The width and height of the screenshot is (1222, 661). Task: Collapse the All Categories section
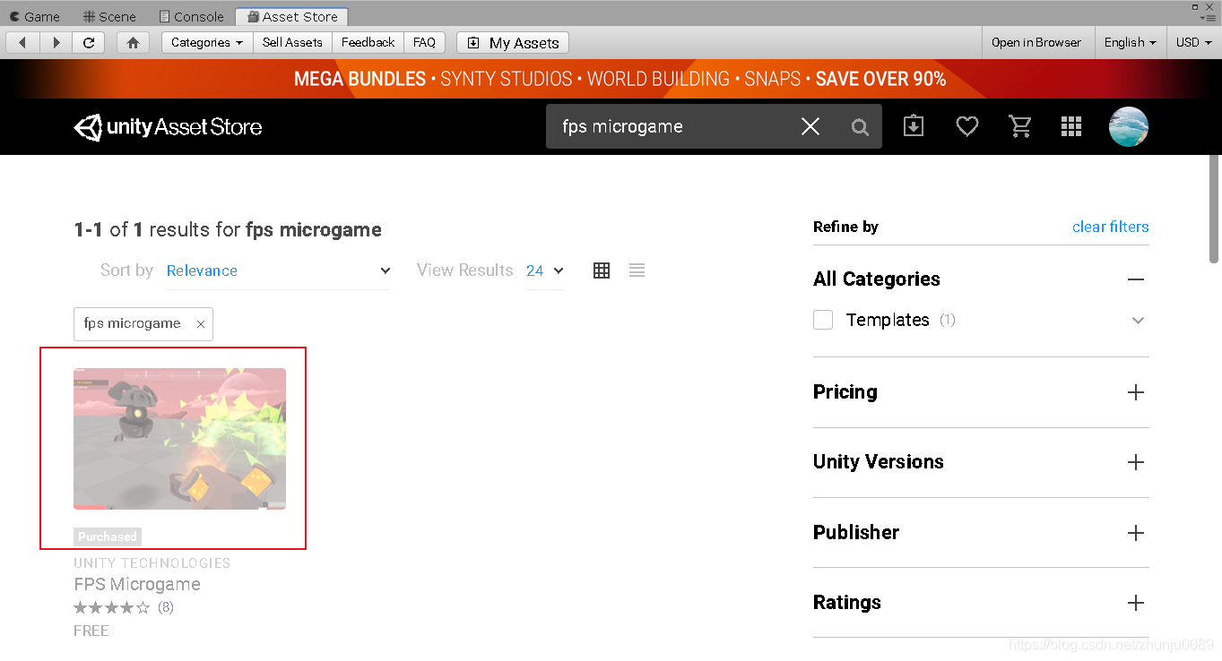click(x=1136, y=279)
